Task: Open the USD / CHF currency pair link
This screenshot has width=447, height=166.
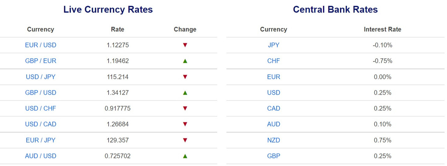Action: click(41, 108)
